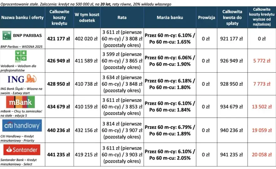Image resolution: width=276 pixels, height=169 pixels.
Task: Select total cost cell '426 949 zł'
Action: pyautogui.click(x=58, y=61)
